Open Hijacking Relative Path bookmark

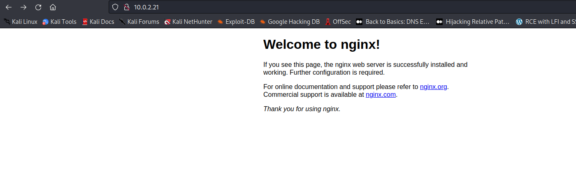tap(473, 22)
